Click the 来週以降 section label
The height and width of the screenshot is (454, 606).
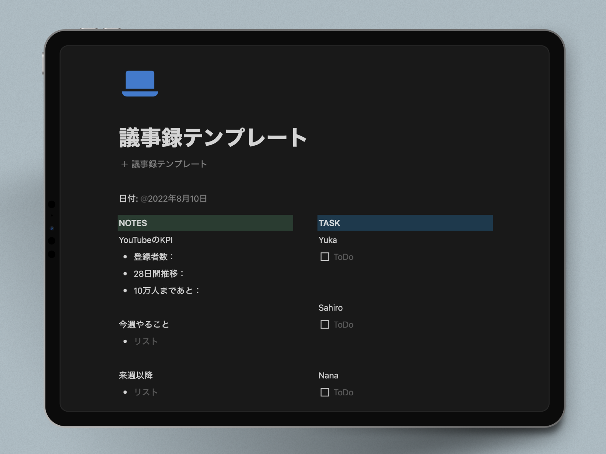coord(136,375)
